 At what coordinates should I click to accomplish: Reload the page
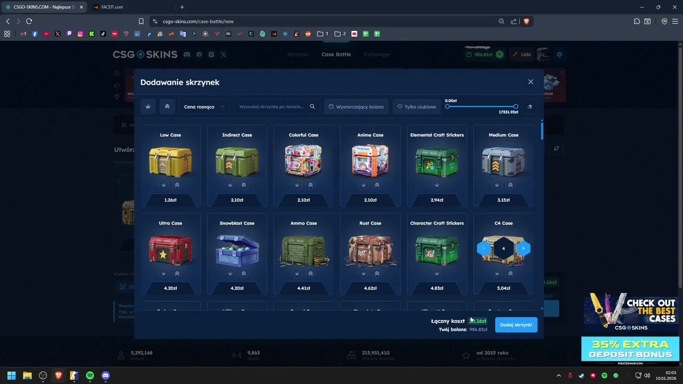click(29, 21)
